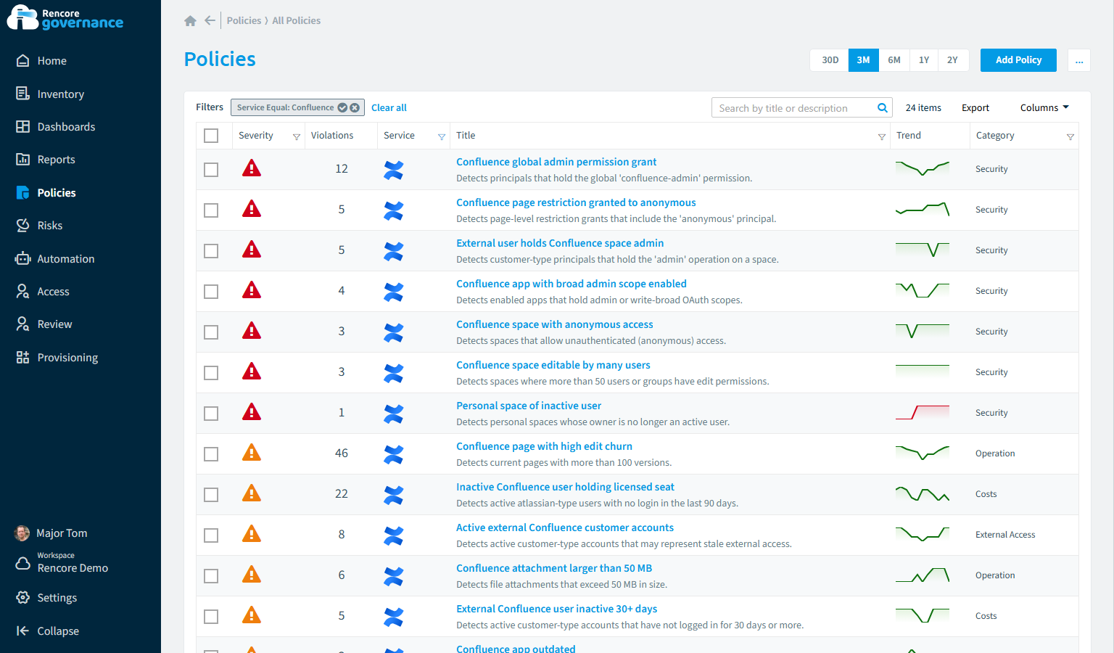
Task: Click the Add Policy button
Action: pyautogui.click(x=1018, y=60)
